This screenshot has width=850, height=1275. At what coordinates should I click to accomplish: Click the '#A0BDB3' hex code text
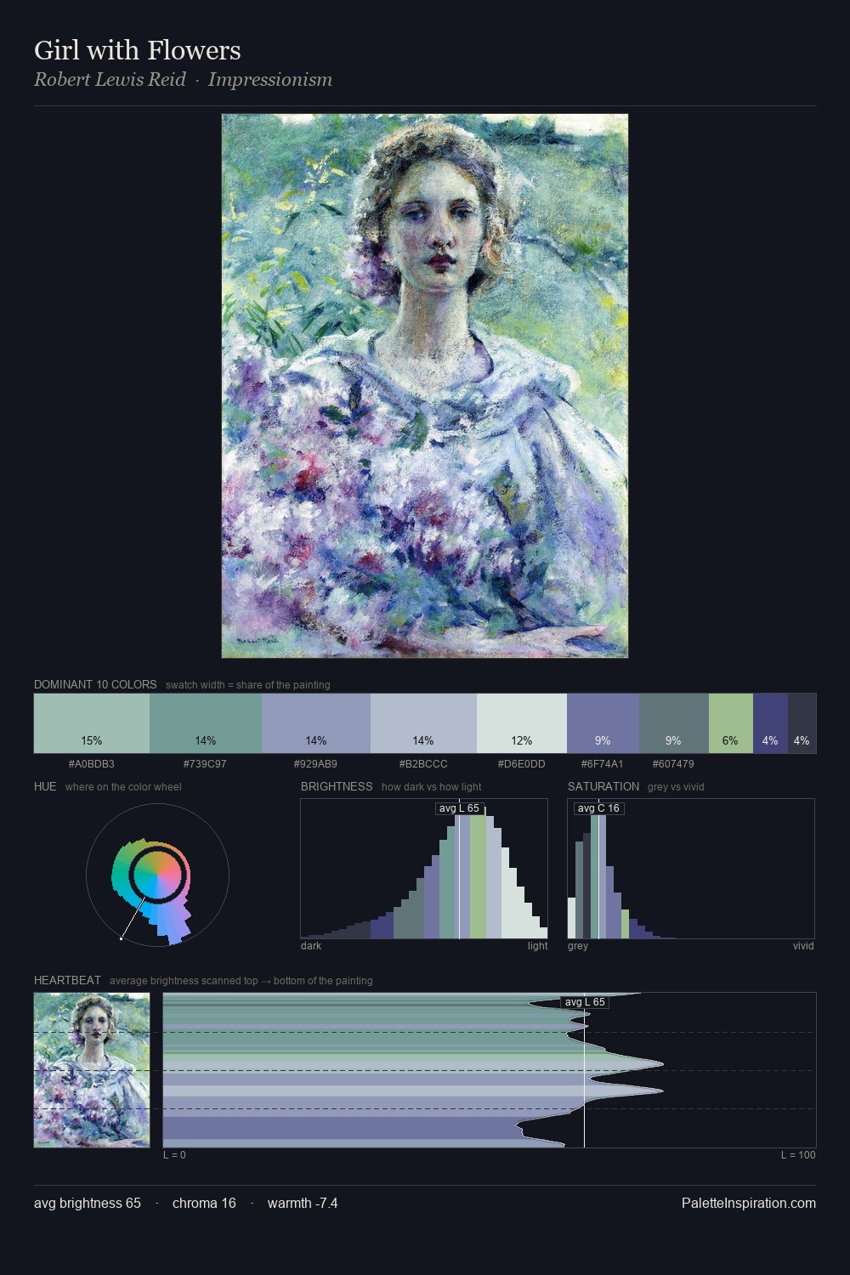(x=92, y=763)
